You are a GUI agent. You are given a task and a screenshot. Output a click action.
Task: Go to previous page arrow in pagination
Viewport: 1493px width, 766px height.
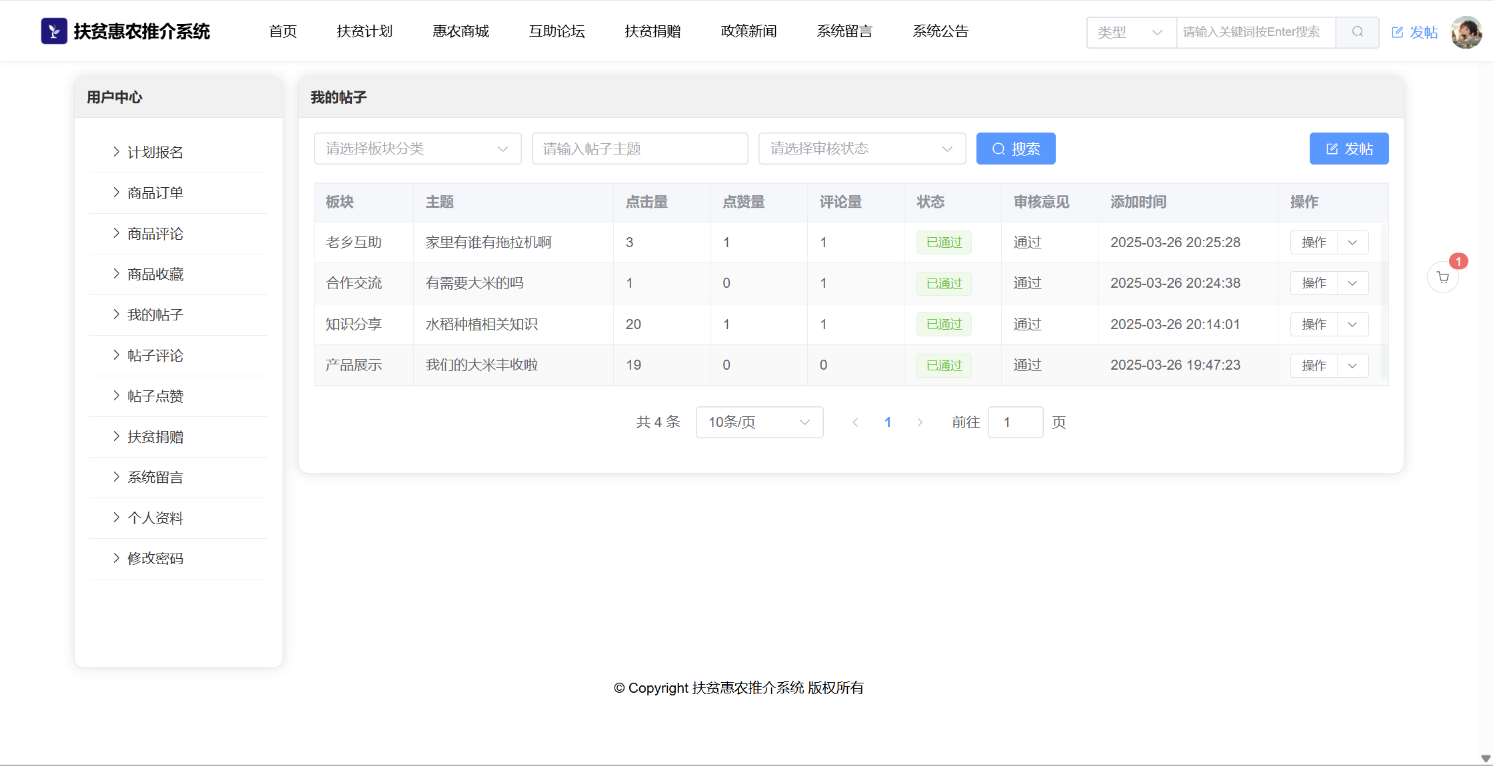[855, 422]
